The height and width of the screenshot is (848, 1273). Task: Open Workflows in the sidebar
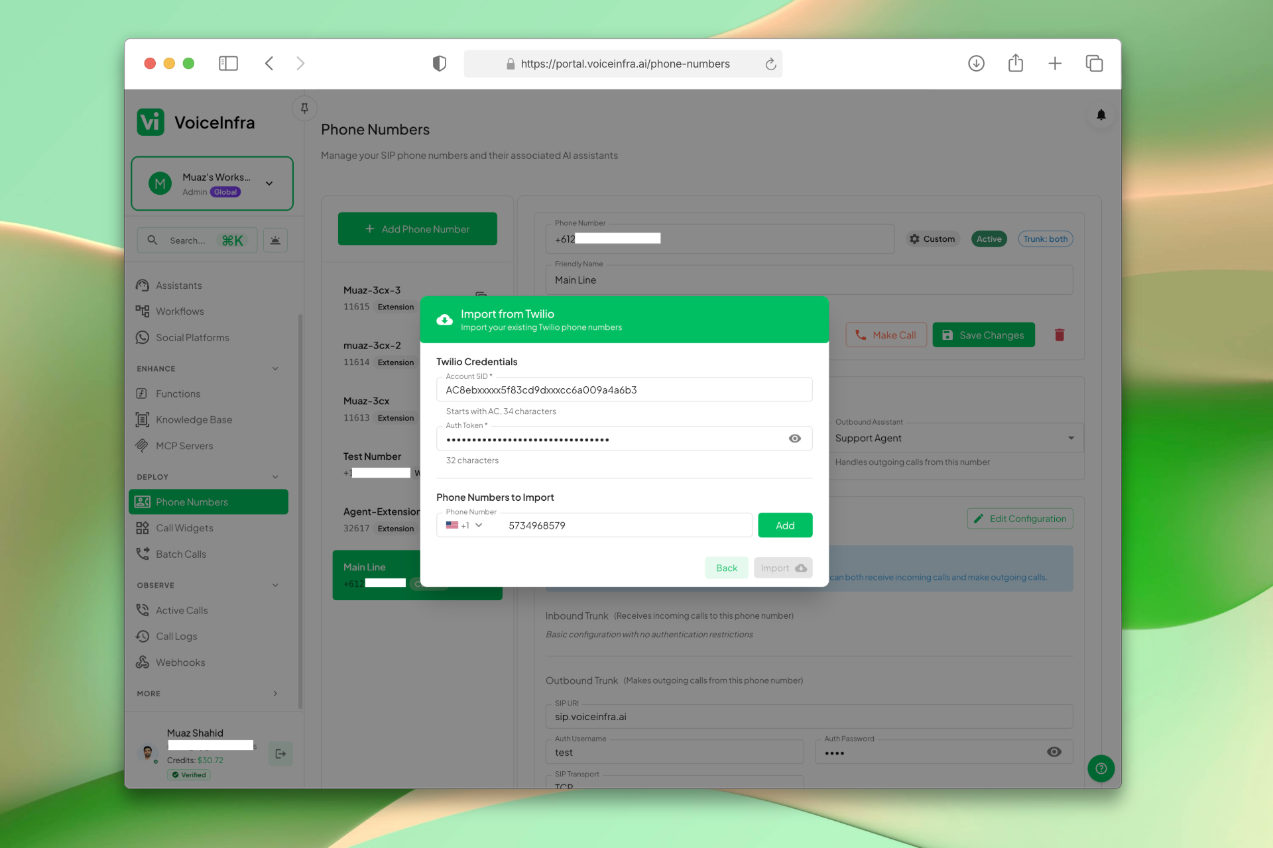click(208, 311)
